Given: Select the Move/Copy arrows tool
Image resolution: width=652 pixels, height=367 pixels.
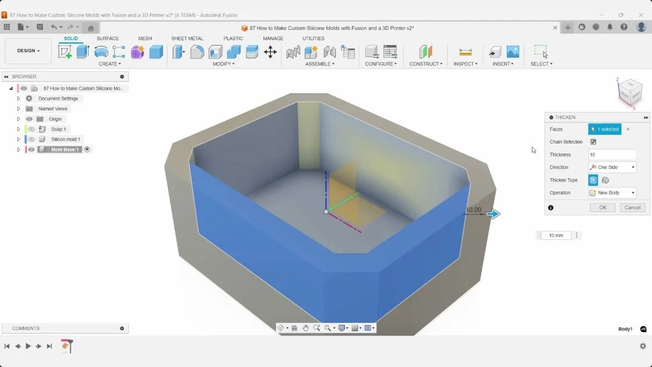Looking at the screenshot, I should click(270, 52).
